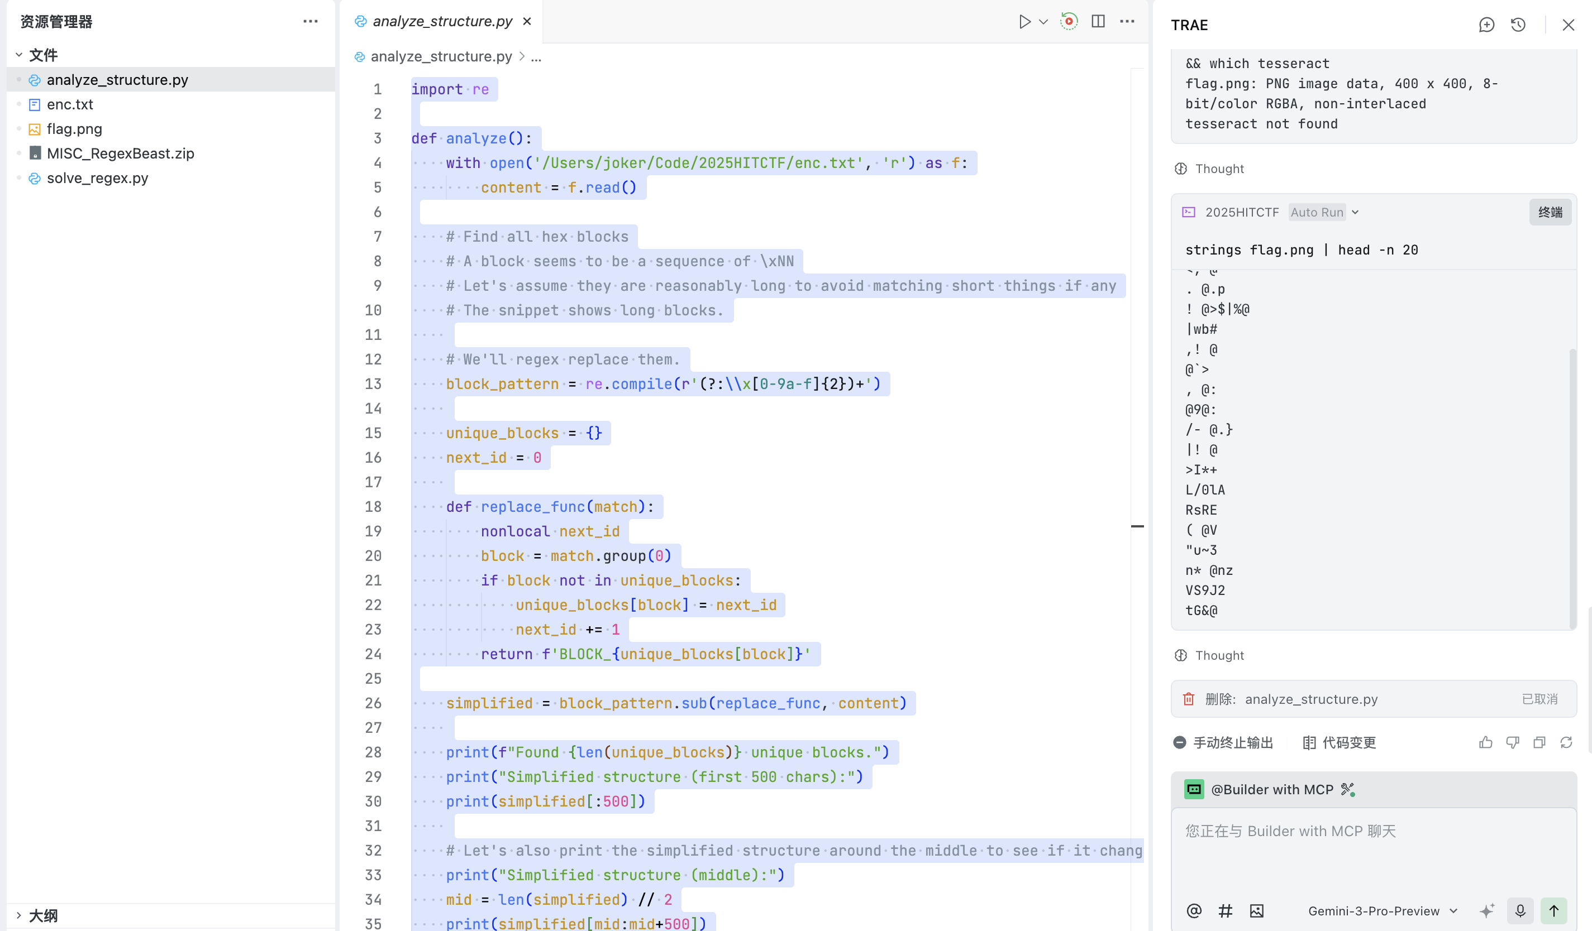Click the copy response icon

point(1539,742)
